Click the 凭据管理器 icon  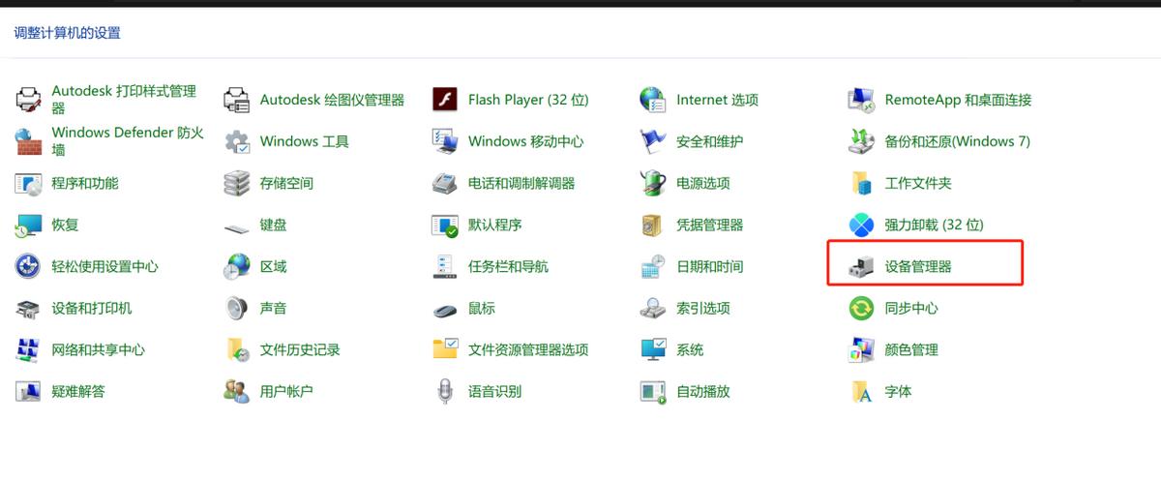click(653, 225)
